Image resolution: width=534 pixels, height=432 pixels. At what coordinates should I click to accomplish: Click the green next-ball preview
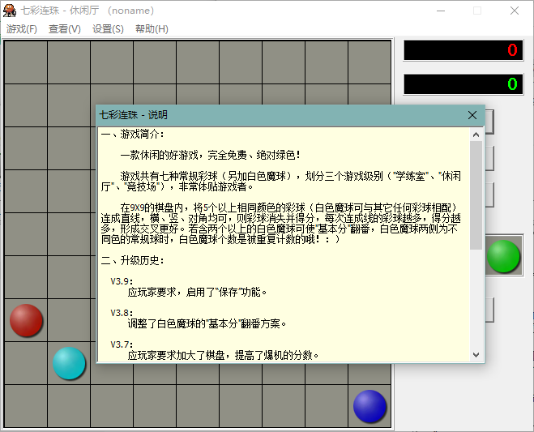pos(503,256)
